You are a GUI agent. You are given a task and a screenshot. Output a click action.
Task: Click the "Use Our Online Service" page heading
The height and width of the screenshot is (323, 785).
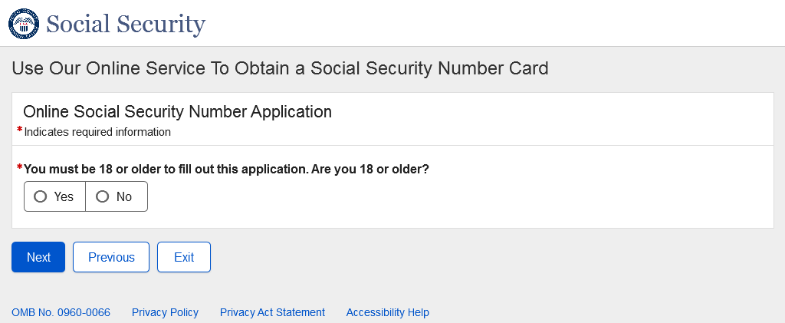coord(280,68)
